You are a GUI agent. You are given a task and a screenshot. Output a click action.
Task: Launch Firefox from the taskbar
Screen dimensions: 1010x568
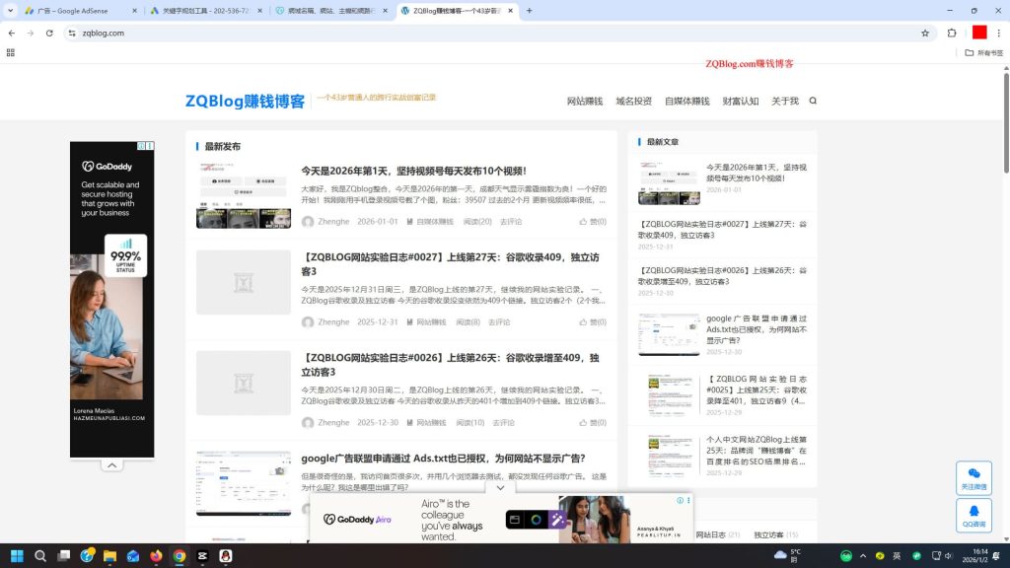pyautogui.click(x=156, y=556)
